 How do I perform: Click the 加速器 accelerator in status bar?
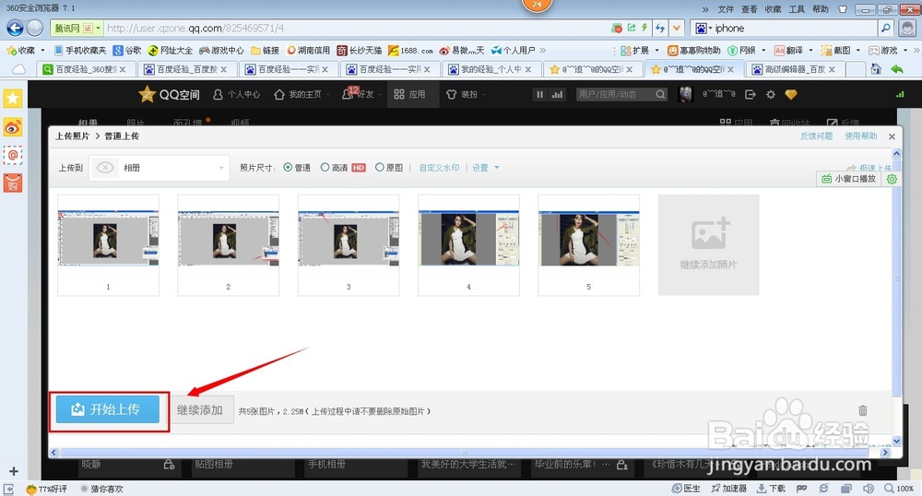pos(729,489)
